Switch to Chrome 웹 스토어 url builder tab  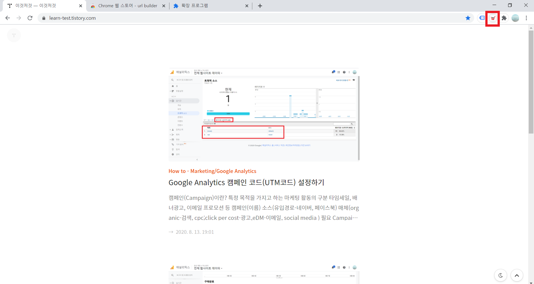128,6
